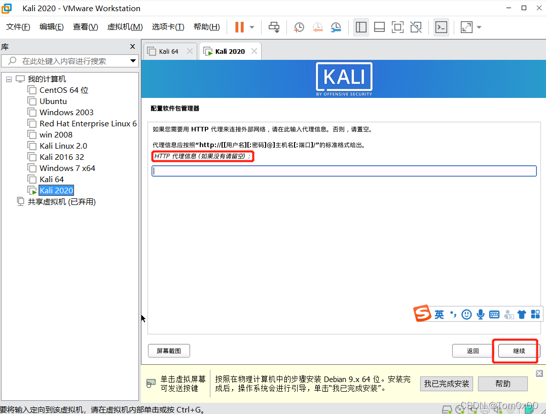Open the 帮助(H) menu
The width and height of the screenshot is (546, 414).
pyautogui.click(x=206, y=27)
